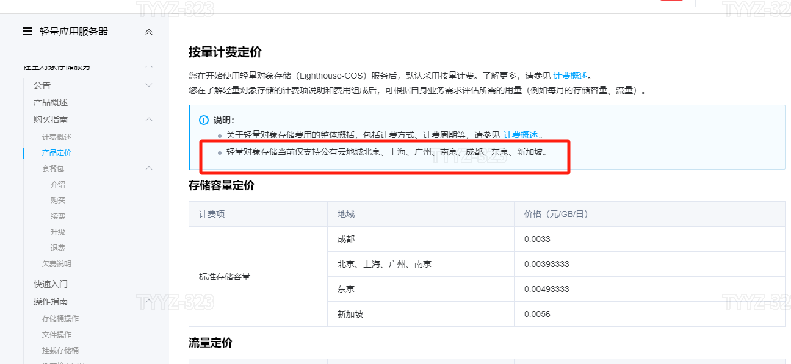Click the price 0.00493333

pos(547,289)
